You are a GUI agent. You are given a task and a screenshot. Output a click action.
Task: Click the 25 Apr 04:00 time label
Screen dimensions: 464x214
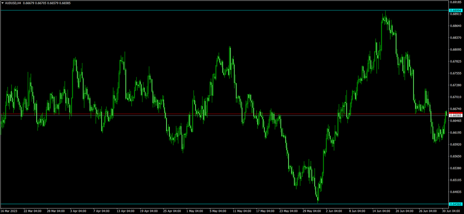click(x=172, y=211)
